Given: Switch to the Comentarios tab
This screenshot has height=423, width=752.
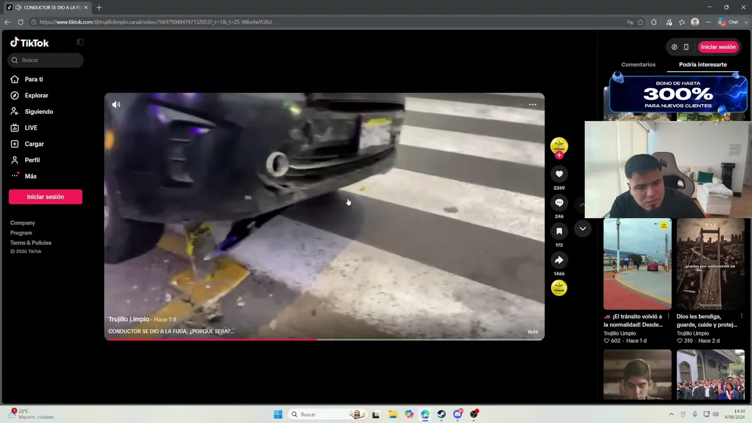Looking at the screenshot, I should 638,65.
